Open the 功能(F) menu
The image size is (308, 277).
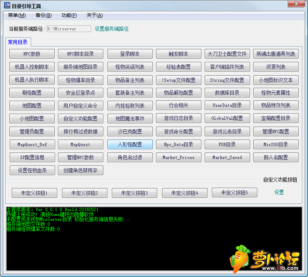[69, 15]
